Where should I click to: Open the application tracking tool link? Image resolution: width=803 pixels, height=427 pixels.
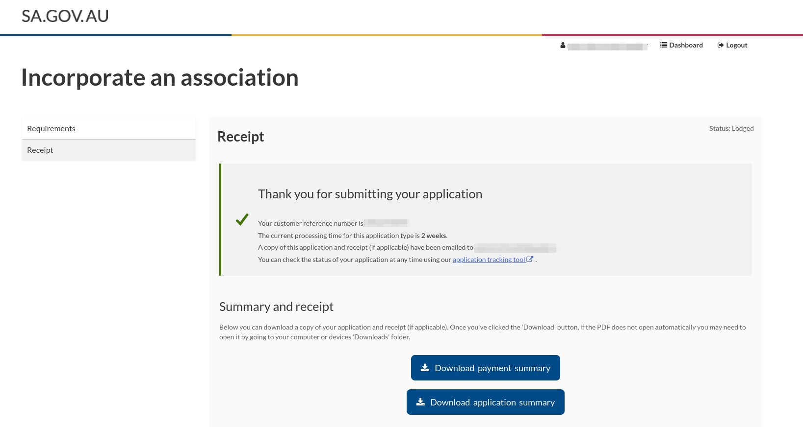pyautogui.click(x=489, y=260)
